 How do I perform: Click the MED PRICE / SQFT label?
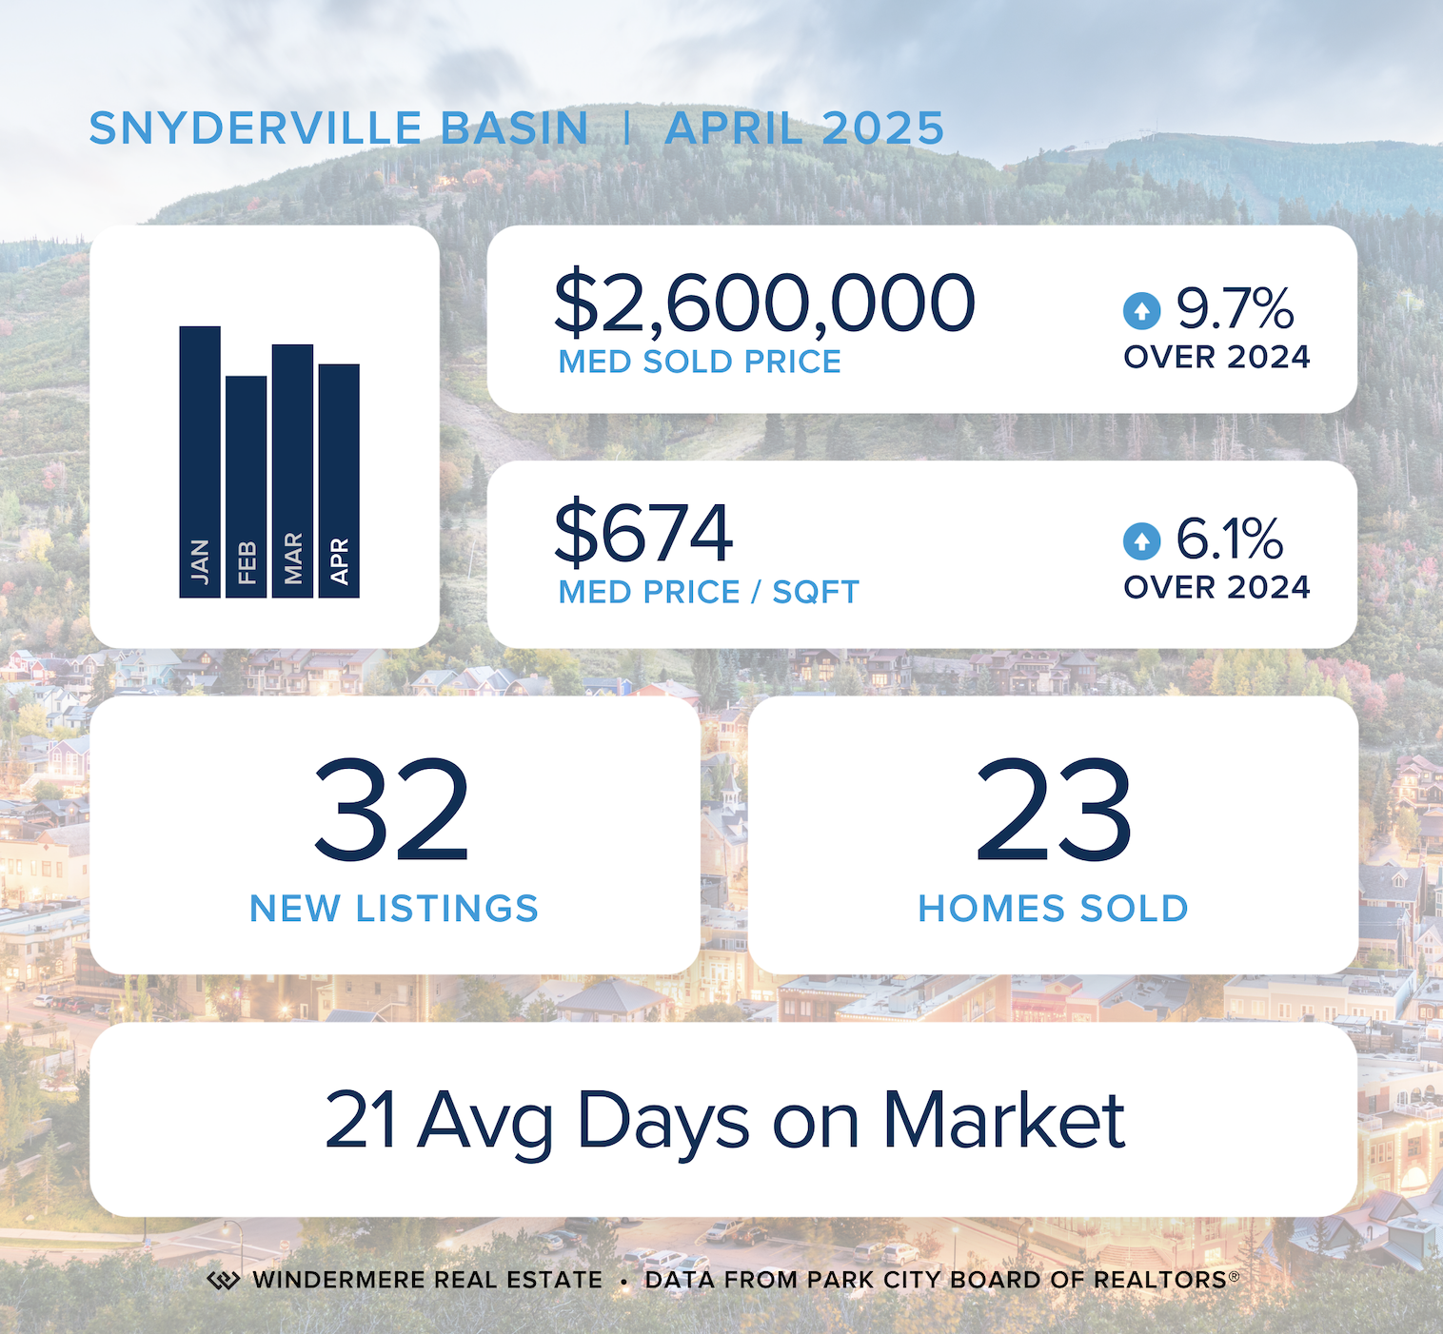708,592
